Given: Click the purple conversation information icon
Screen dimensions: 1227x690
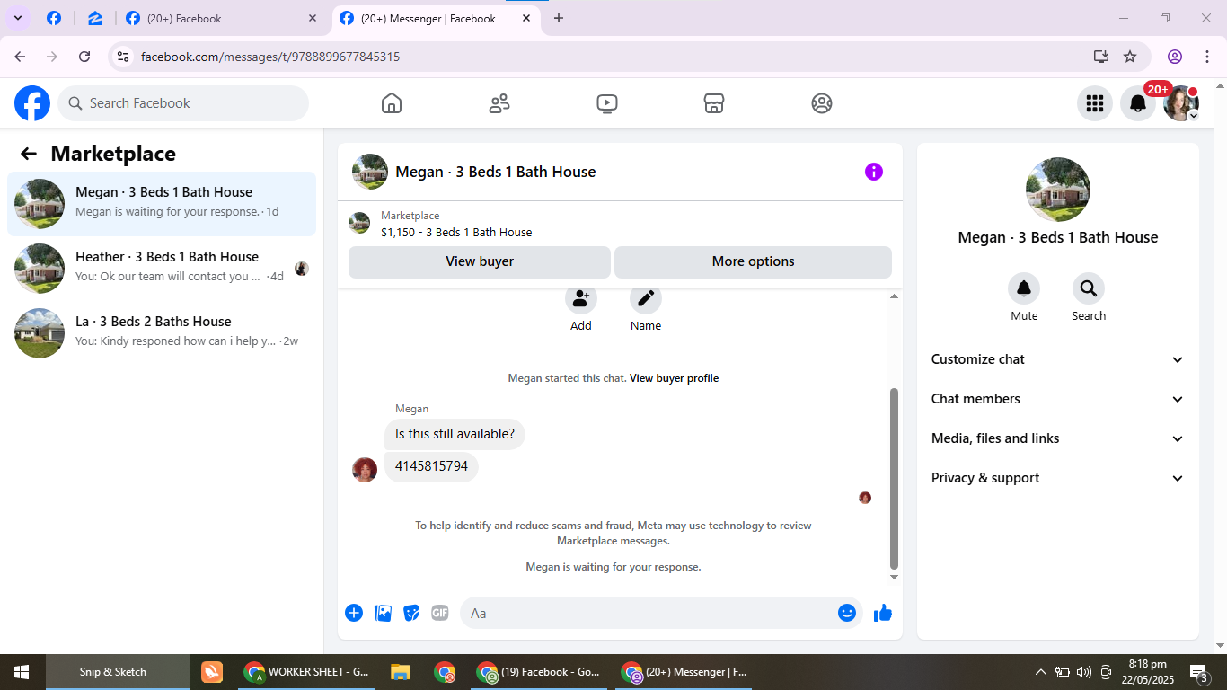Looking at the screenshot, I should [874, 172].
